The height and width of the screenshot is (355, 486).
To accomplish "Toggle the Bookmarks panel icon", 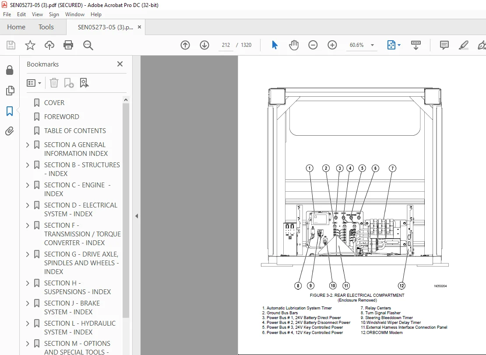I will click(10, 111).
